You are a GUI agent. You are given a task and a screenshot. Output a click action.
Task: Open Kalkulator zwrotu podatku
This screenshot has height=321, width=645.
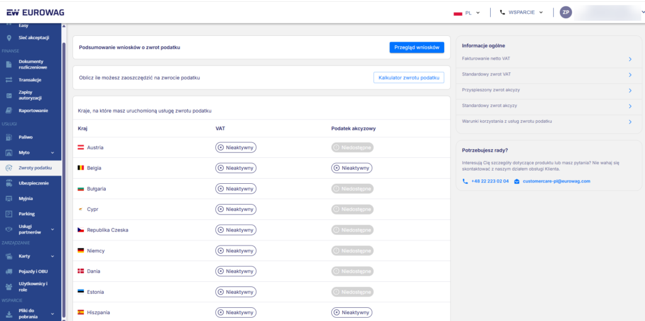(x=408, y=77)
